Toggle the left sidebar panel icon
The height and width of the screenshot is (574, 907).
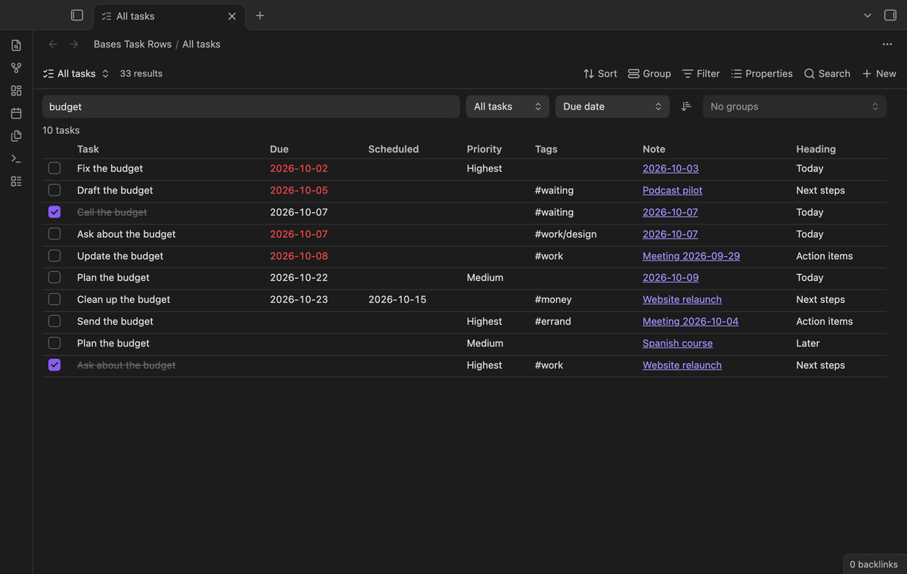tap(76, 15)
